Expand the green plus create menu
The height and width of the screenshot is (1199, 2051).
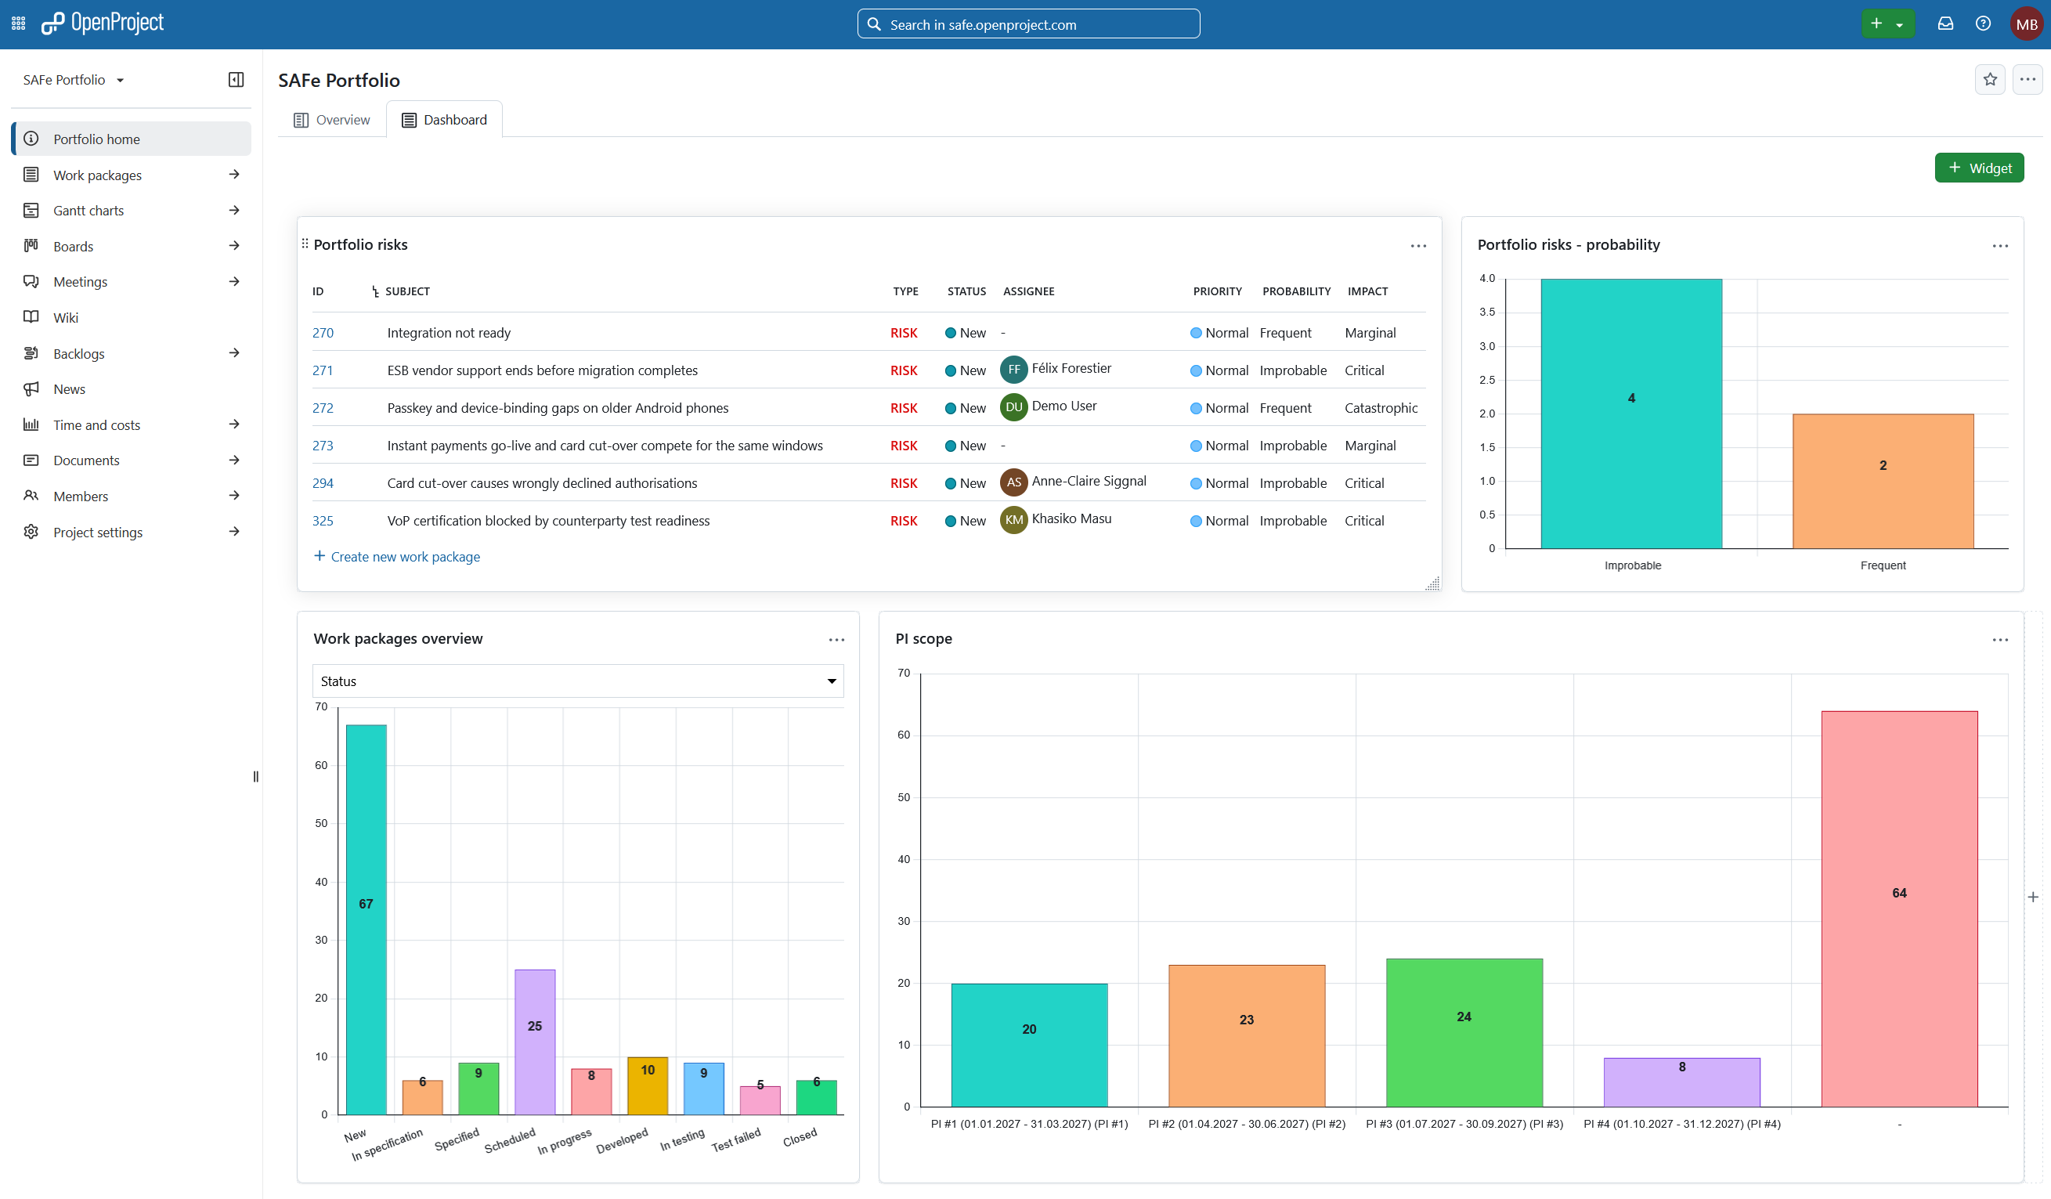point(1887,23)
